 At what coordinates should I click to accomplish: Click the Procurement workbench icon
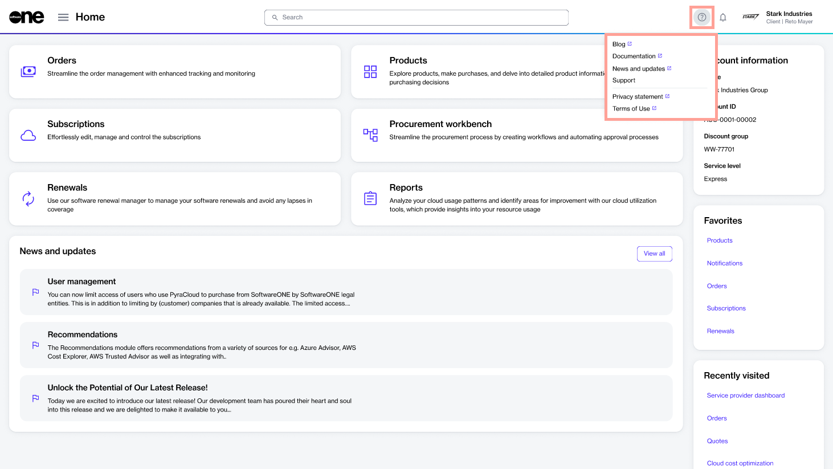(370, 135)
